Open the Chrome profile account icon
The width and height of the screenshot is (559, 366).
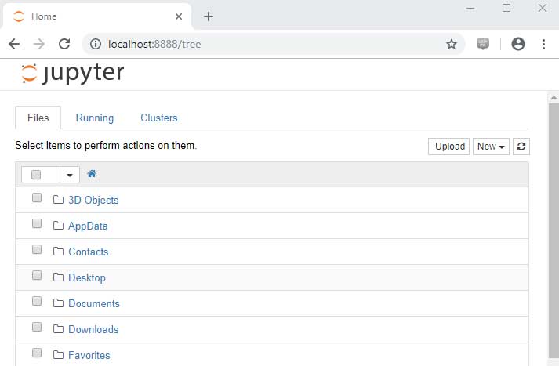pyautogui.click(x=517, y=44)
